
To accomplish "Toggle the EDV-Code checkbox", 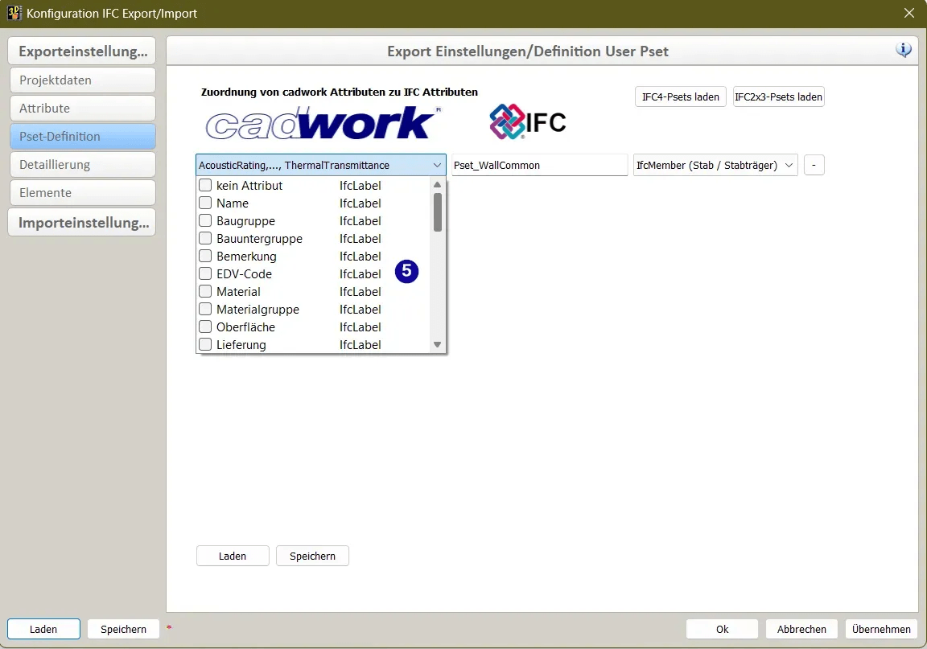I will point(205,274).
